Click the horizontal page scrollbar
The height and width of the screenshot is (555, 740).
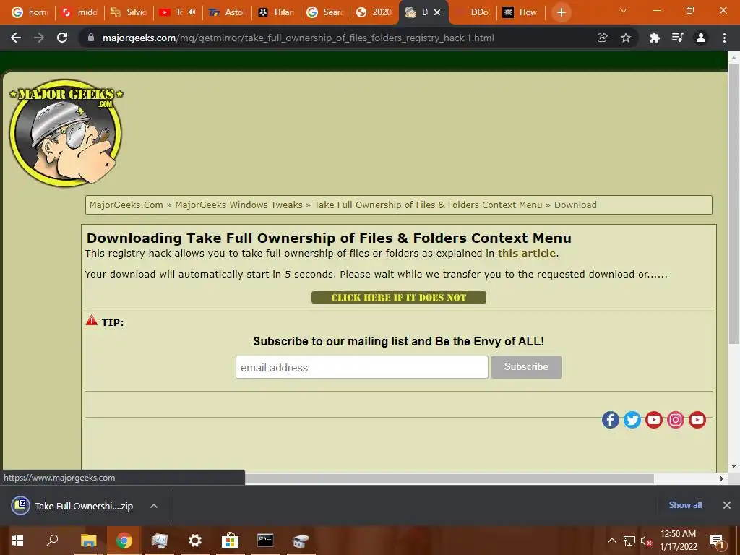click(x=449, y=478)
